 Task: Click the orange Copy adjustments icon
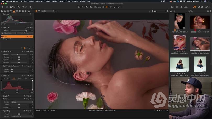[x=195, y=7]
